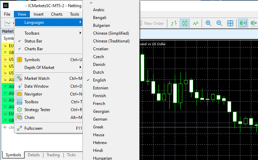Open the File menu

pyautogui.click(x=7, y=14)
